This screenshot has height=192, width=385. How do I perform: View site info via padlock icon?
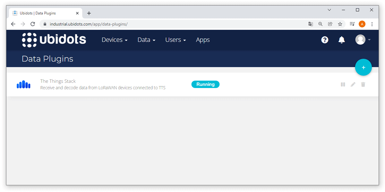point(45,24)
